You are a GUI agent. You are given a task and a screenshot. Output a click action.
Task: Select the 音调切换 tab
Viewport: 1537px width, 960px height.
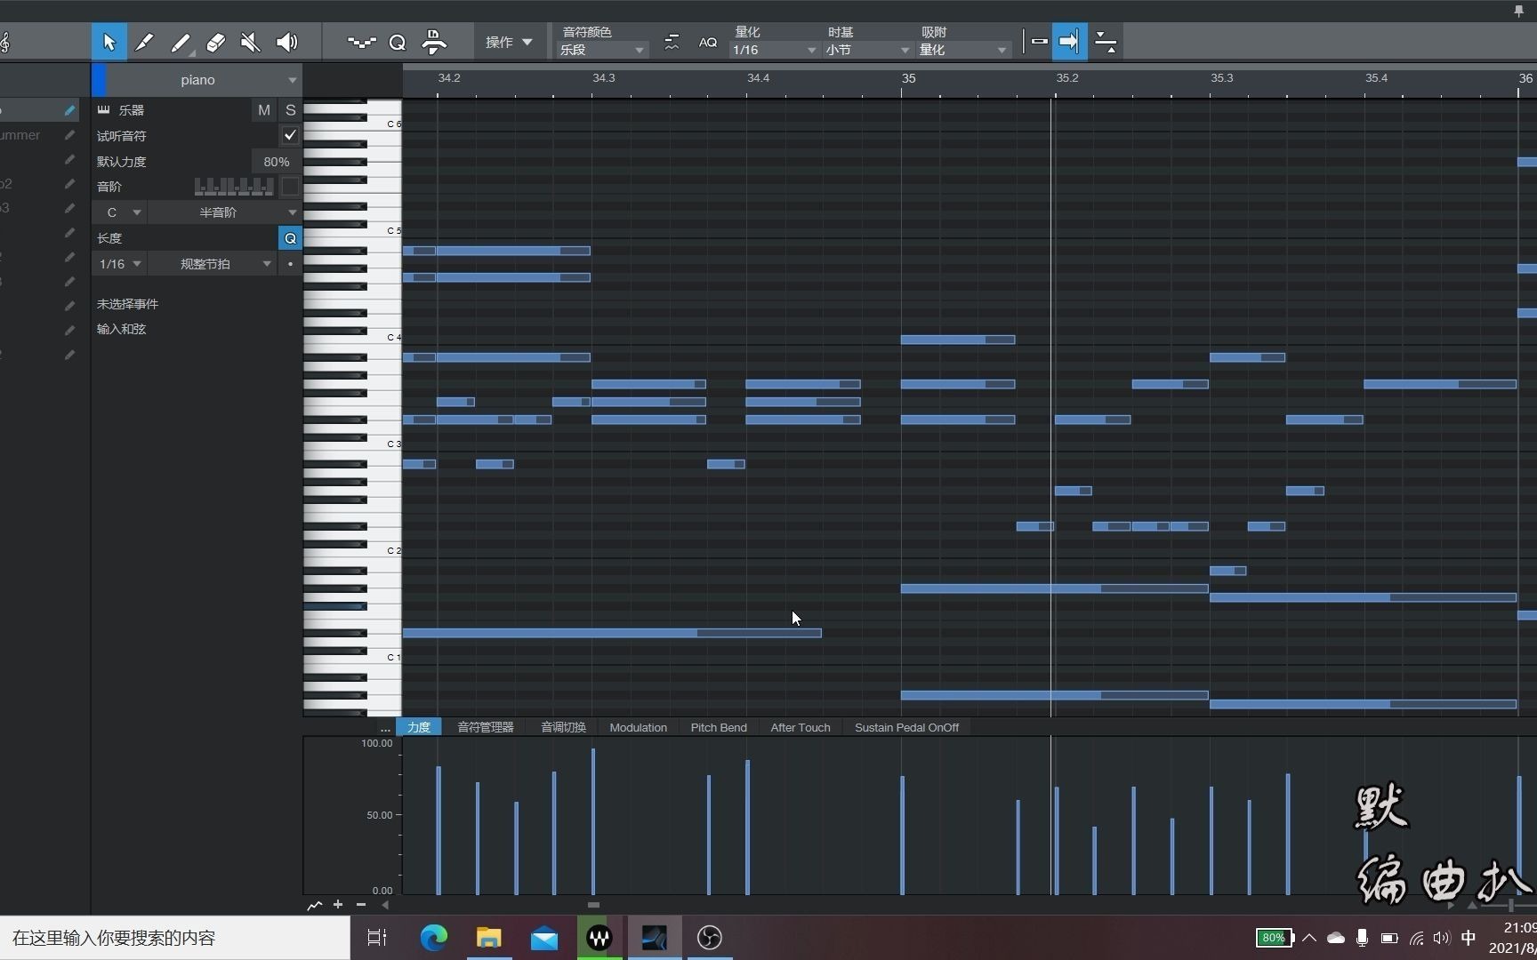pos(563,727)
